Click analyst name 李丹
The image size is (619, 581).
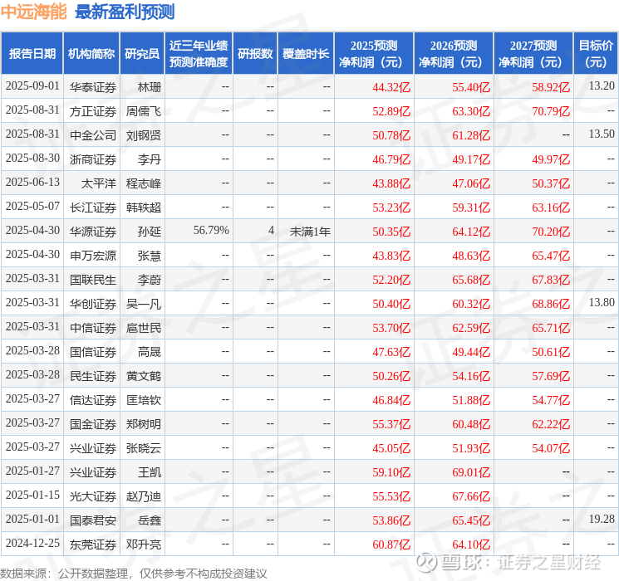pyautogui.click(x=150, y=159)
